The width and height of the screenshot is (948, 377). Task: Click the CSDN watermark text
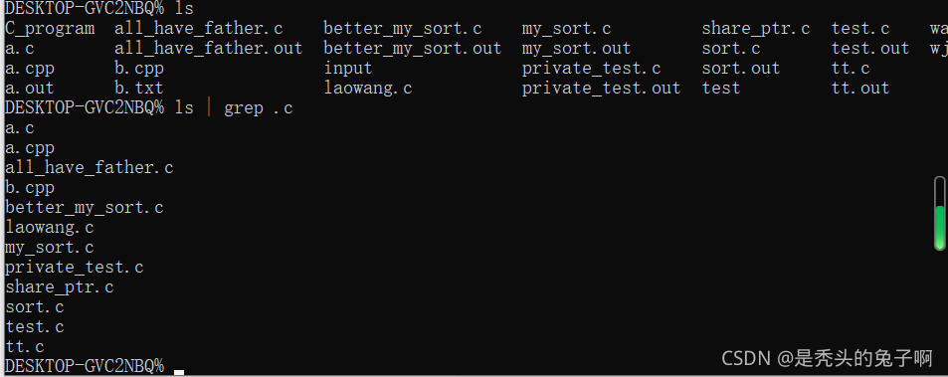coord(827,358)
